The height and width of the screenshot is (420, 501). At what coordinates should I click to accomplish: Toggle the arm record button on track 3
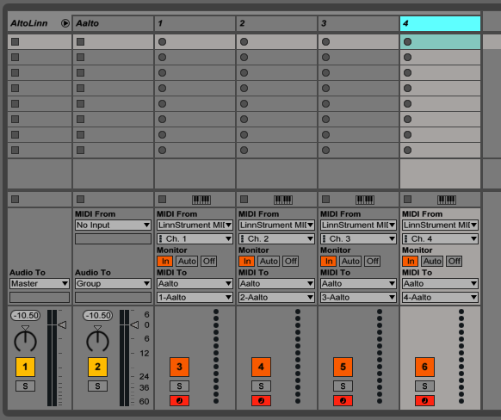(x=343, y=400)
